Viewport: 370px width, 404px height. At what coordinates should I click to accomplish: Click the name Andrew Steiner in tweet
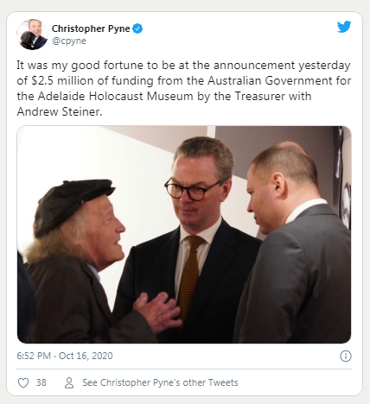point(60,111)
